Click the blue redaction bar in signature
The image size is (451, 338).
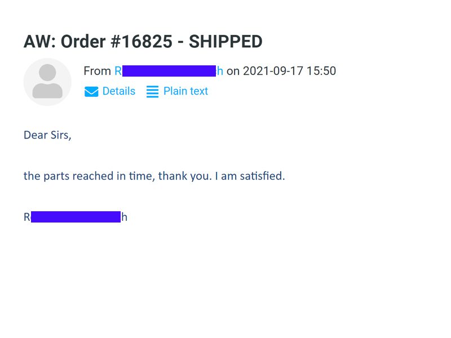click(x=76, y=217)
